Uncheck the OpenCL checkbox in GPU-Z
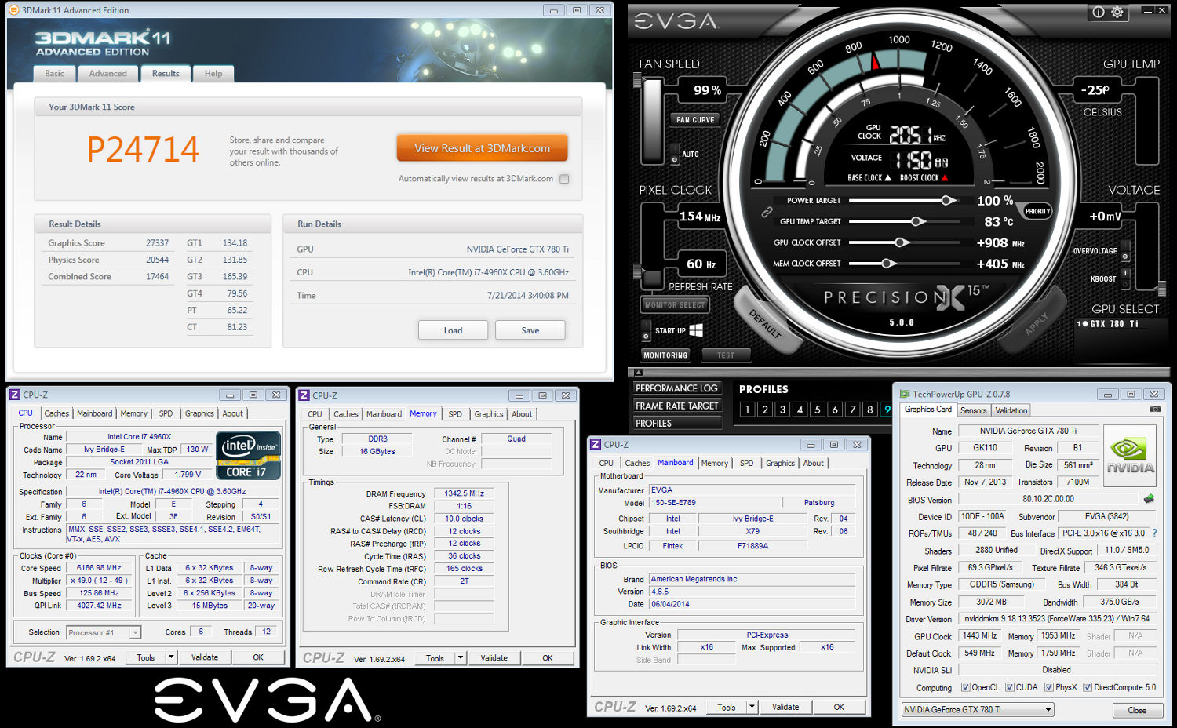Viewport: 1177px width, 728px height. click(966, 687)
